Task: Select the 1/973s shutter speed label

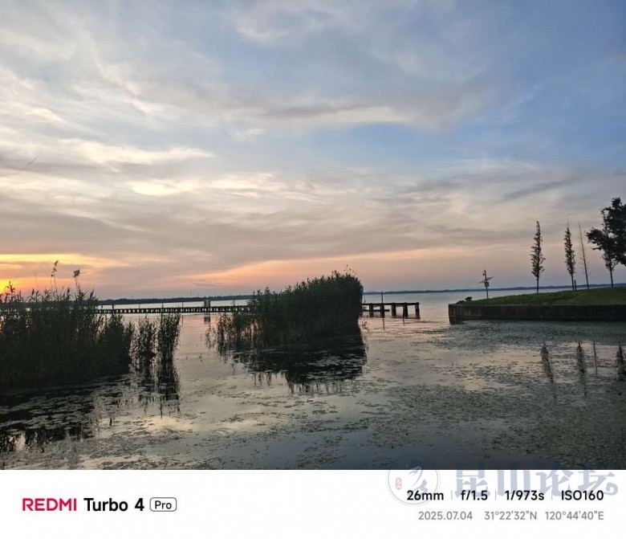Action: pyautogui.click(x=524, y=496)
